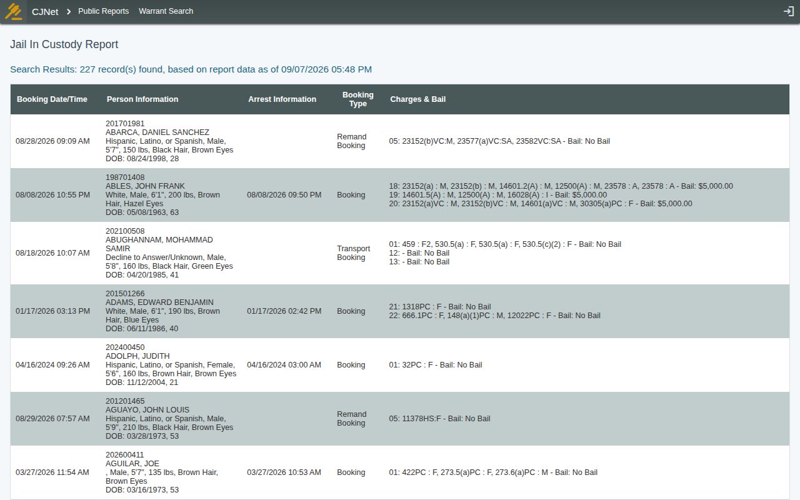Click charges 05: 23152(b)VC:M row text

499,141
